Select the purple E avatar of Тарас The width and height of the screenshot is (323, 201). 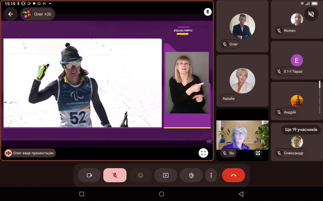297,60
